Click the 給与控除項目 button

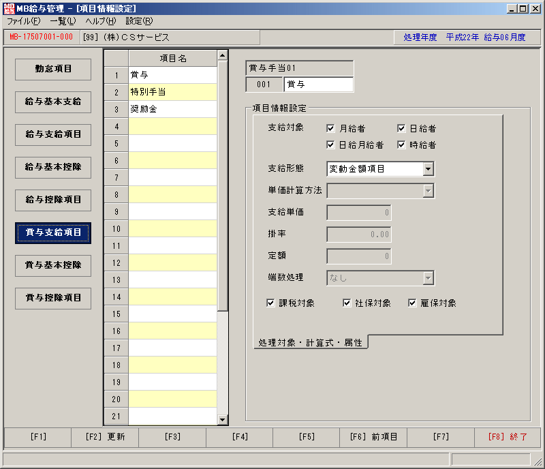click(x=53, y=200)
